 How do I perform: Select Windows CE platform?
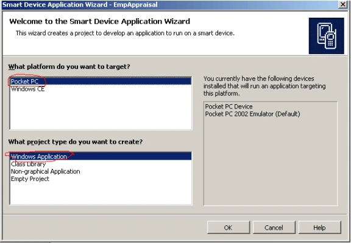pyautogui.click(x=101, y=89)
